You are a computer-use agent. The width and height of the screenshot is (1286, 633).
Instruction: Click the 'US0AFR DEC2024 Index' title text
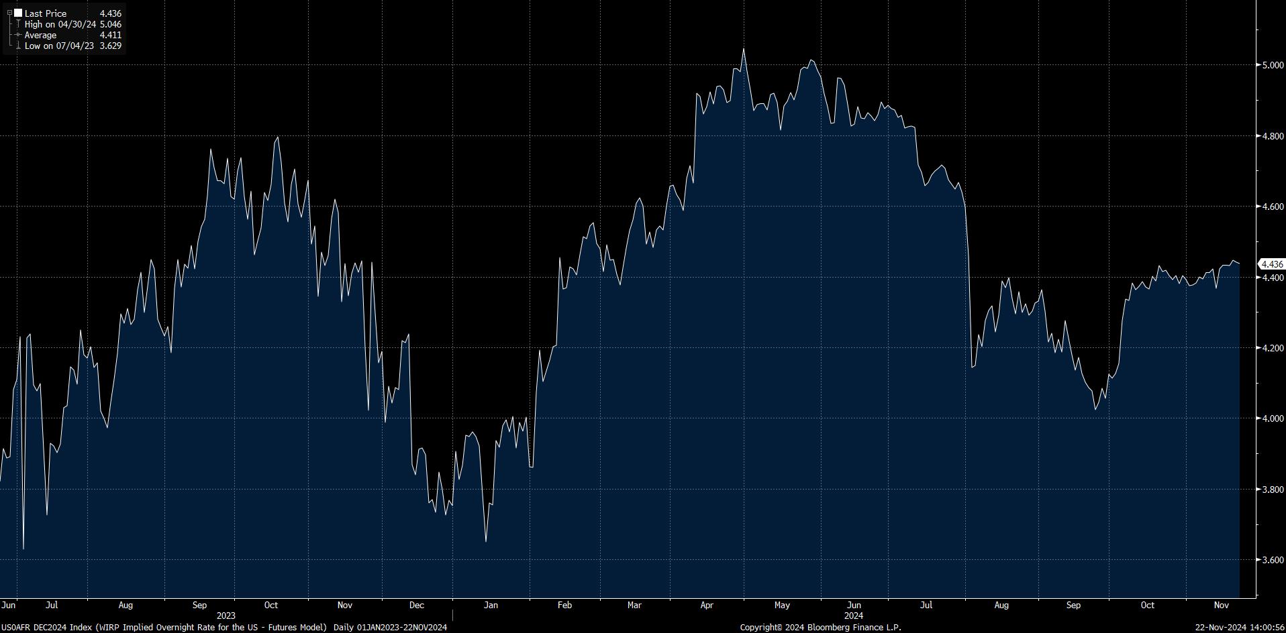pyautogui.click(x=46, y=628)
